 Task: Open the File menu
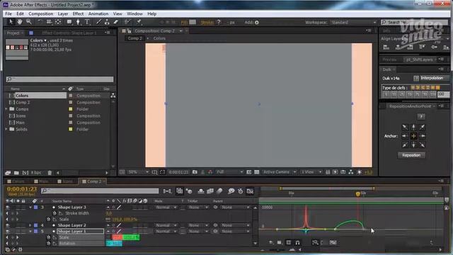pos(8,13)
